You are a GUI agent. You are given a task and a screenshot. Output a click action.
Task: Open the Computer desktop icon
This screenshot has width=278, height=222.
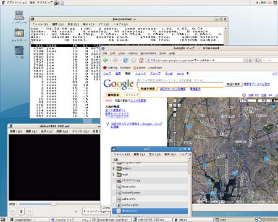[x=19, y=17]
